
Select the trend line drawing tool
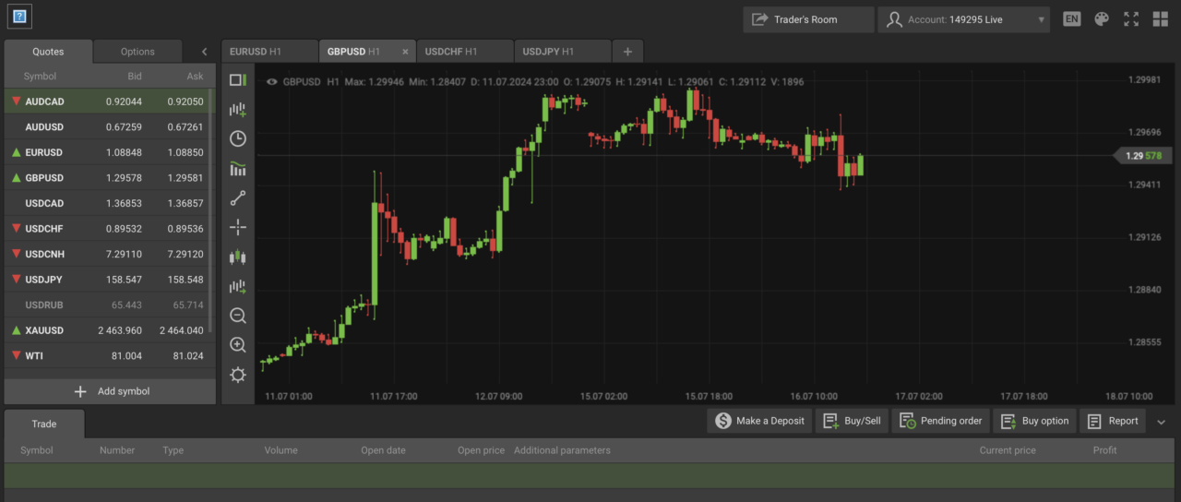(x=238, y=197)
